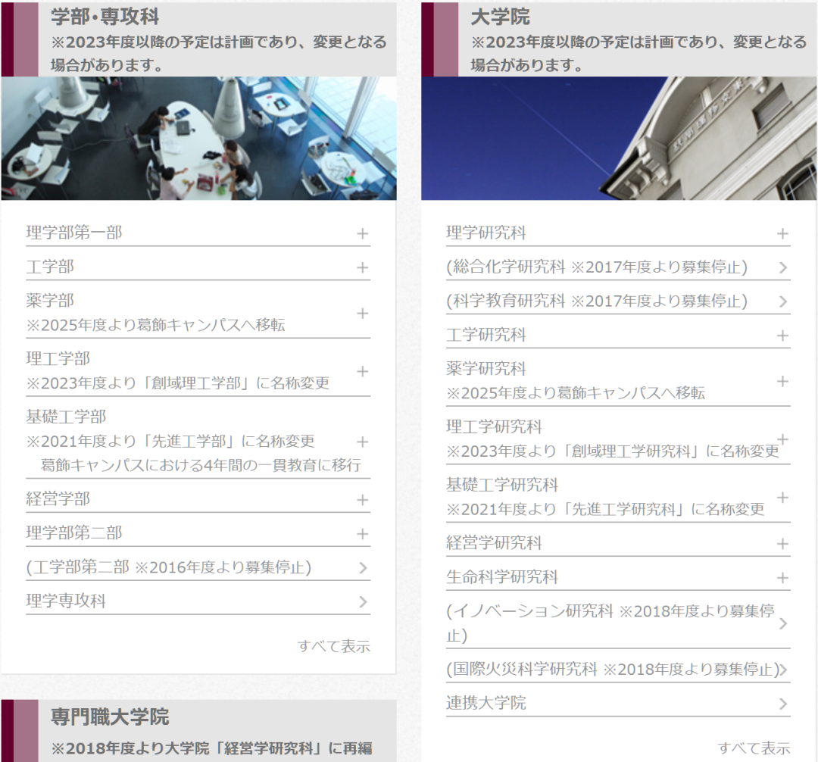Image resolution: width=818 pixels, height=762 pixels.
Task: Select 工学部 menu row text
Action: (x=50, y=267)
